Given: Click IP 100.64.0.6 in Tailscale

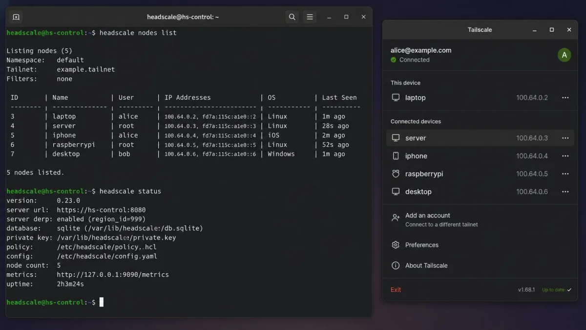Looking at the screenshot, I should (x=532, y=192).
